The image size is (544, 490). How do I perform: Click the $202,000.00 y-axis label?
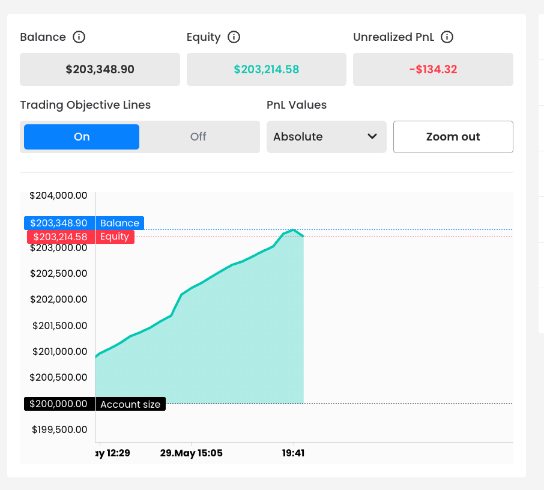click(58, 299)
